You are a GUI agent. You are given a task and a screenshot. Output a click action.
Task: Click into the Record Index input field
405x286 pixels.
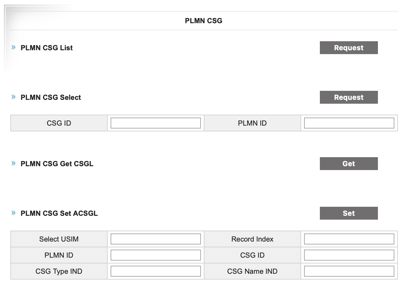coord(349,239)
